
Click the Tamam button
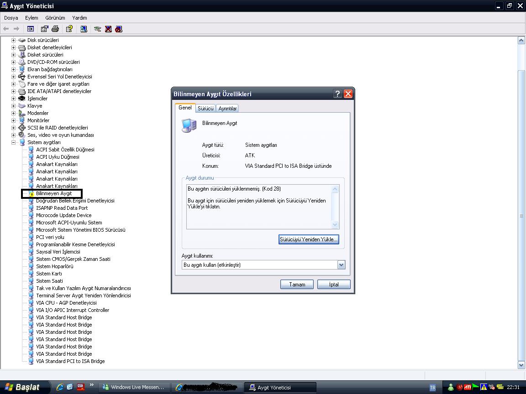(297, 285)
